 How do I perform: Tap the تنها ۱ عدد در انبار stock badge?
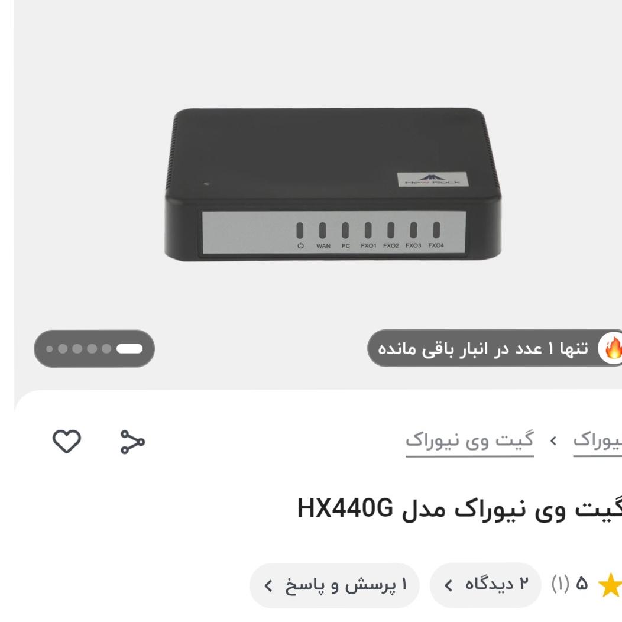click(x=495, y=348)
